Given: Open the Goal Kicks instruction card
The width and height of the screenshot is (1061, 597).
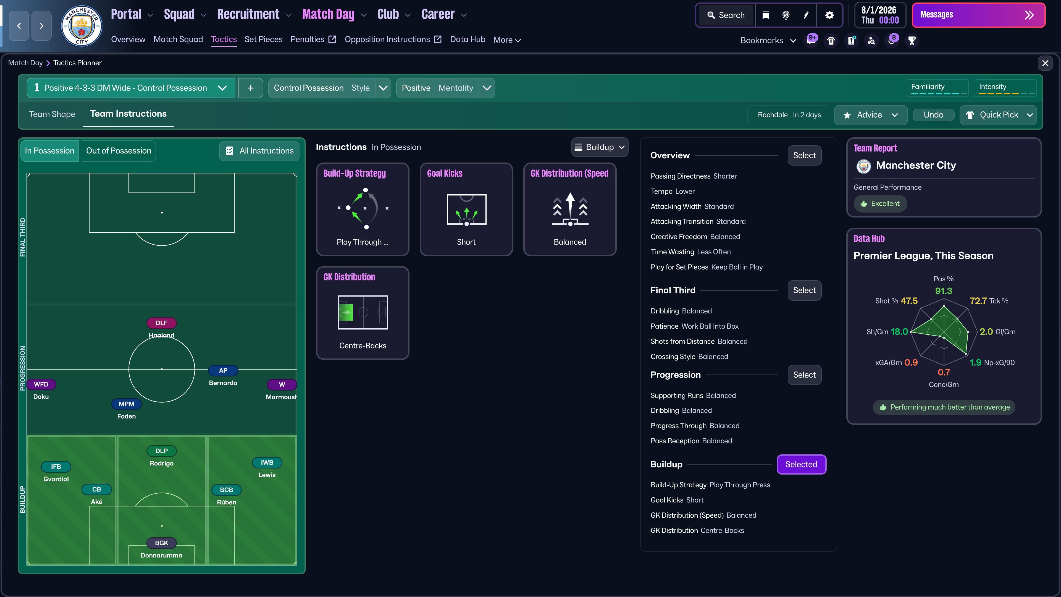Looking at the screenshot, I should pos(466,209).
